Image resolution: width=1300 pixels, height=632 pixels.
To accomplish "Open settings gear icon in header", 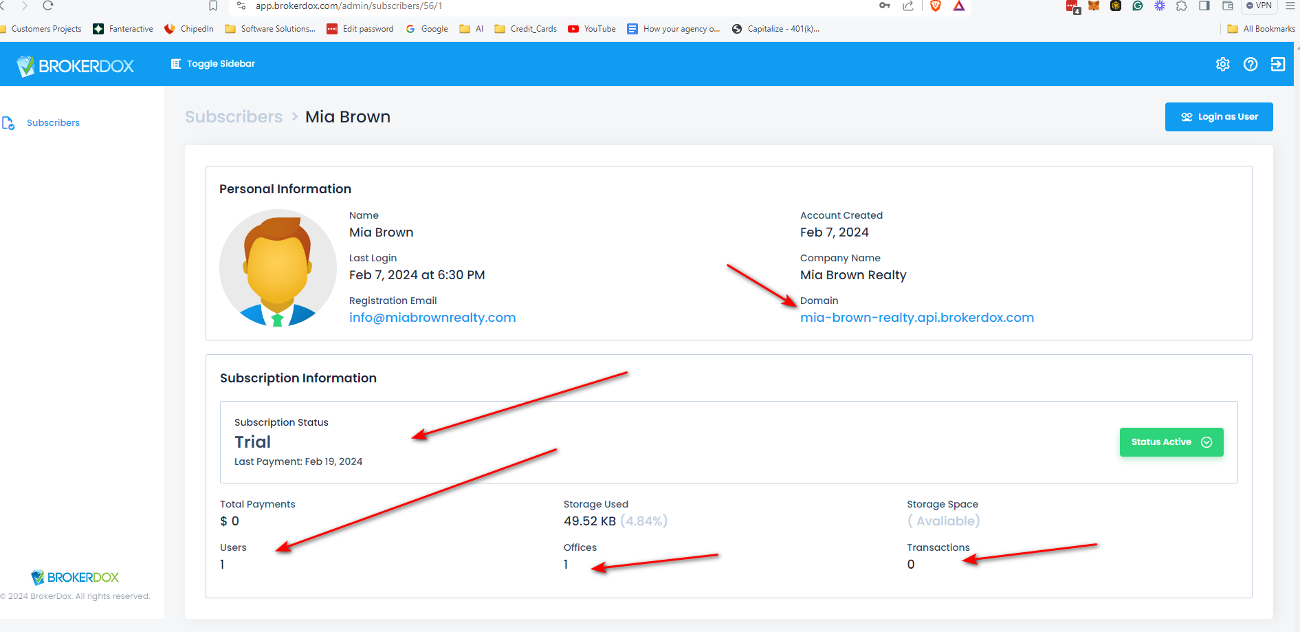I will [x=1223, y=64].
